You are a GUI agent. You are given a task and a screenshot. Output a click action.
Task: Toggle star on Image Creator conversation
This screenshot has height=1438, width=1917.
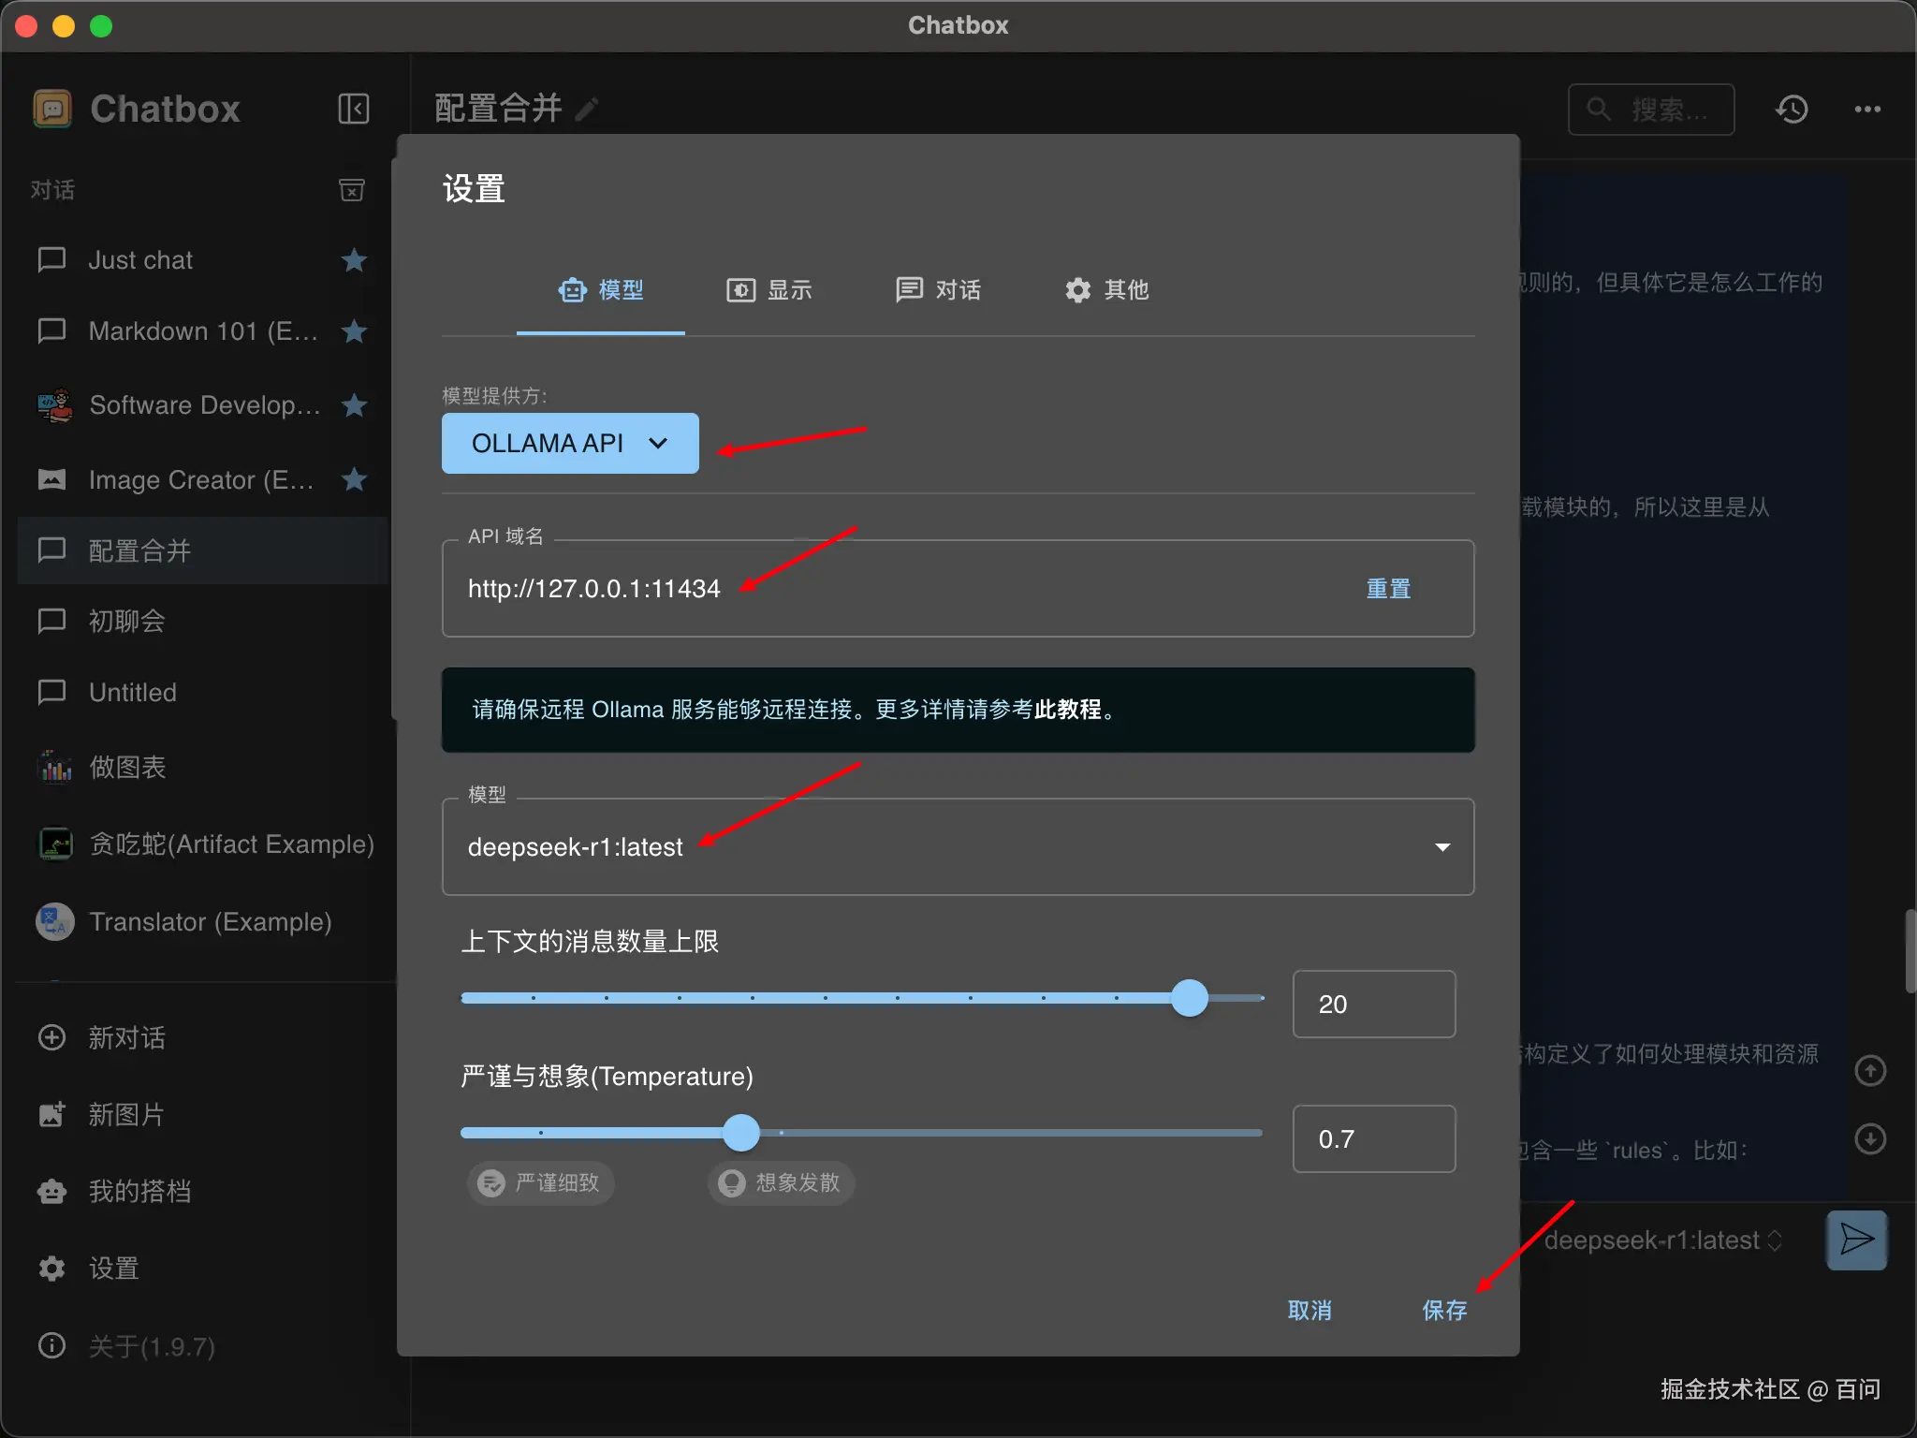354,479
